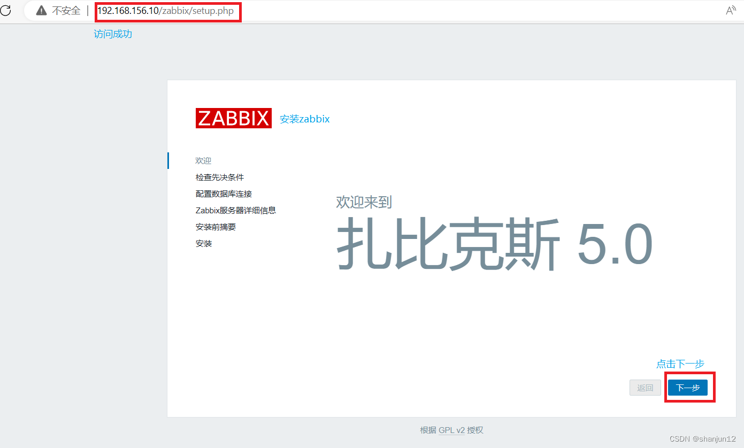The width and height of the screenshot is (744, 448).
Task: Select the 配置数据库连接 step
Action: point(224,194)
